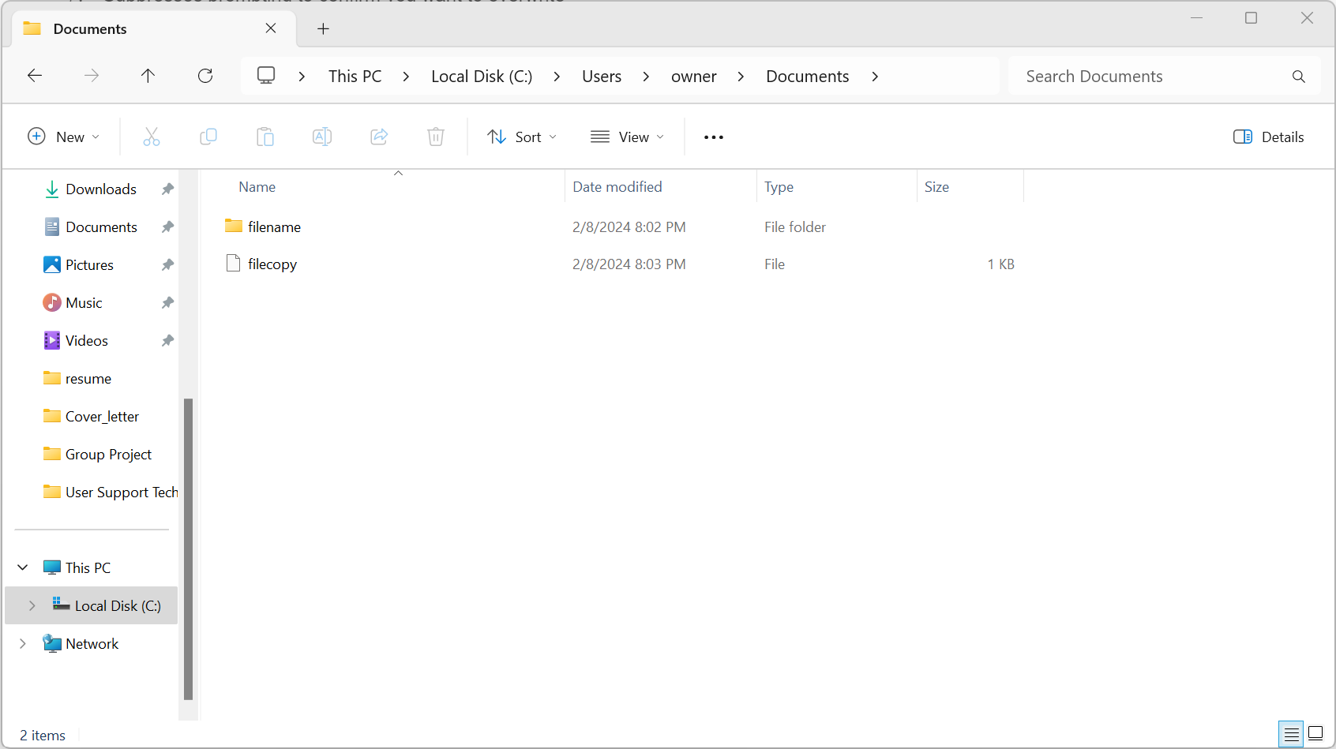Unpin Music using its pin icon
The image size is (1336, 749).
[167, 303]
